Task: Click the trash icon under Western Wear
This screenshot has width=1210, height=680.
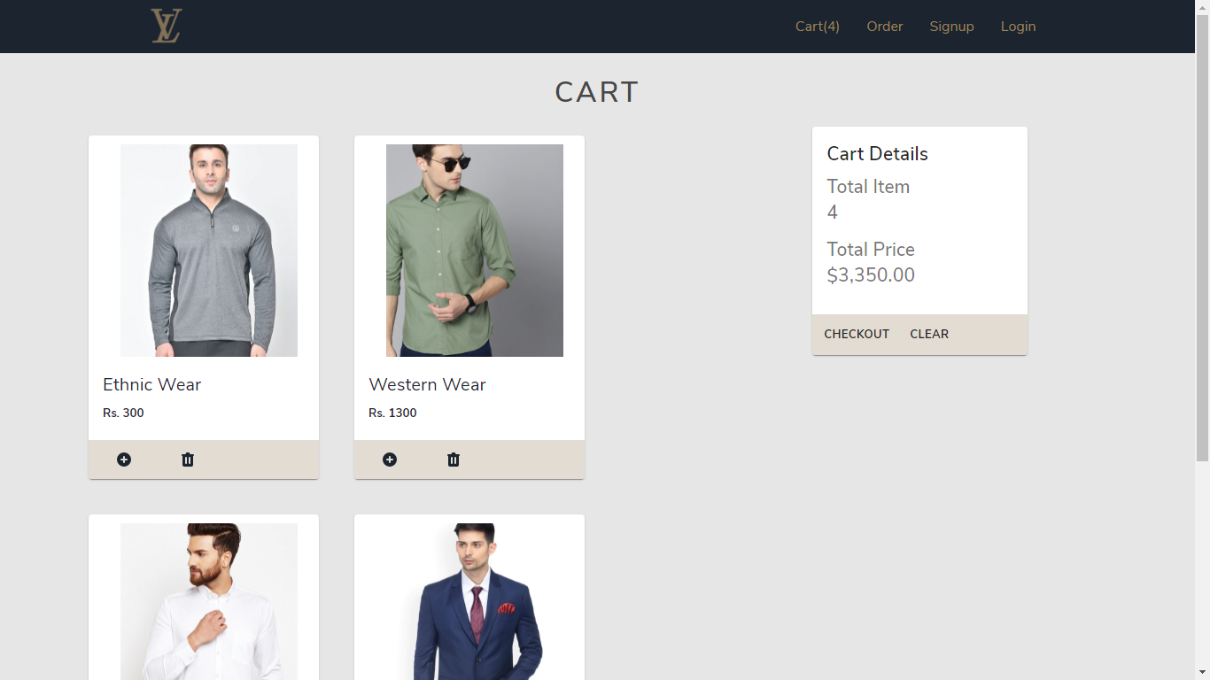Action: [x=453, y=460]
